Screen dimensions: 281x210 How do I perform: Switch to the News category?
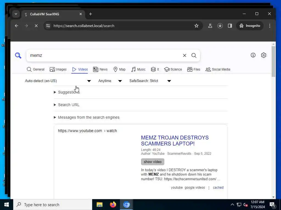tap(100, 69)
